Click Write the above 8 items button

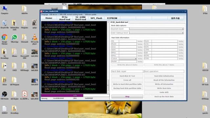127,65
